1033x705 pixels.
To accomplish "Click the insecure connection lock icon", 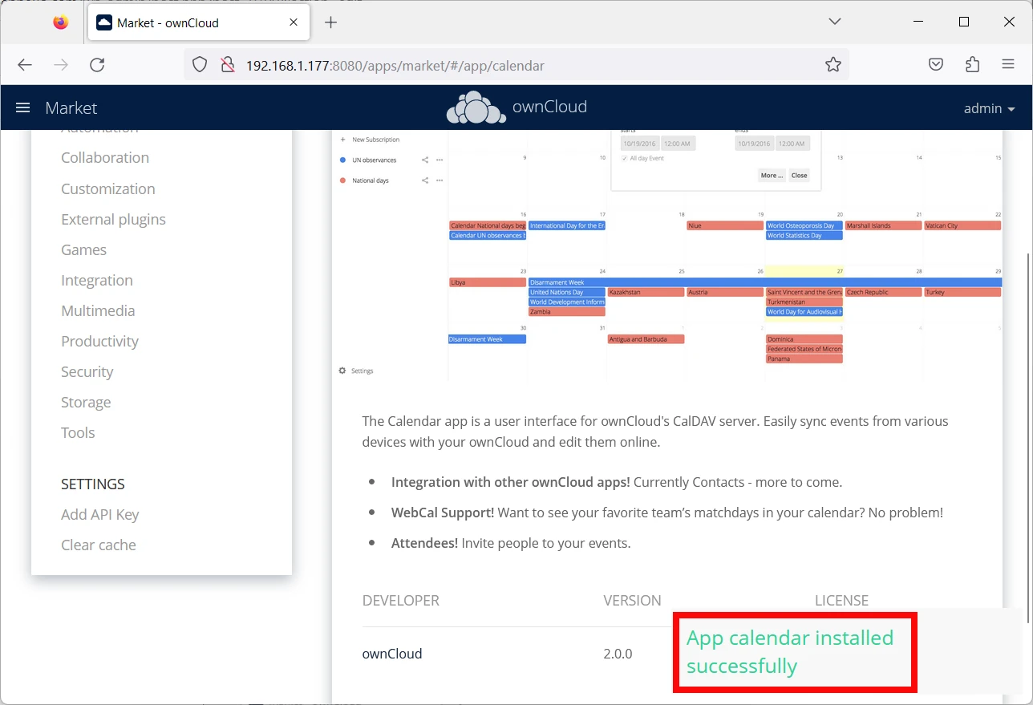I will [x=228, y=65].
